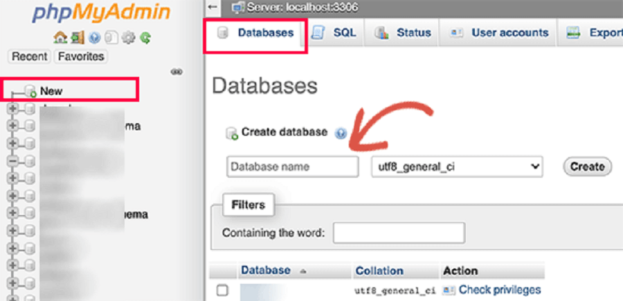
Task: Click the utf8_general_ci cell in first row
Action: tap(395, 291)
